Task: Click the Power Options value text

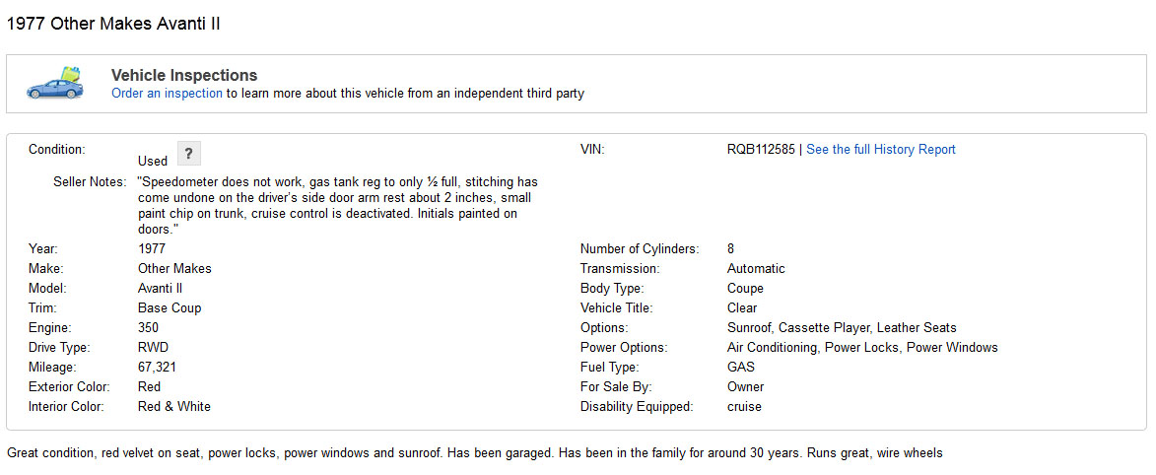Action: click(861, 347)
